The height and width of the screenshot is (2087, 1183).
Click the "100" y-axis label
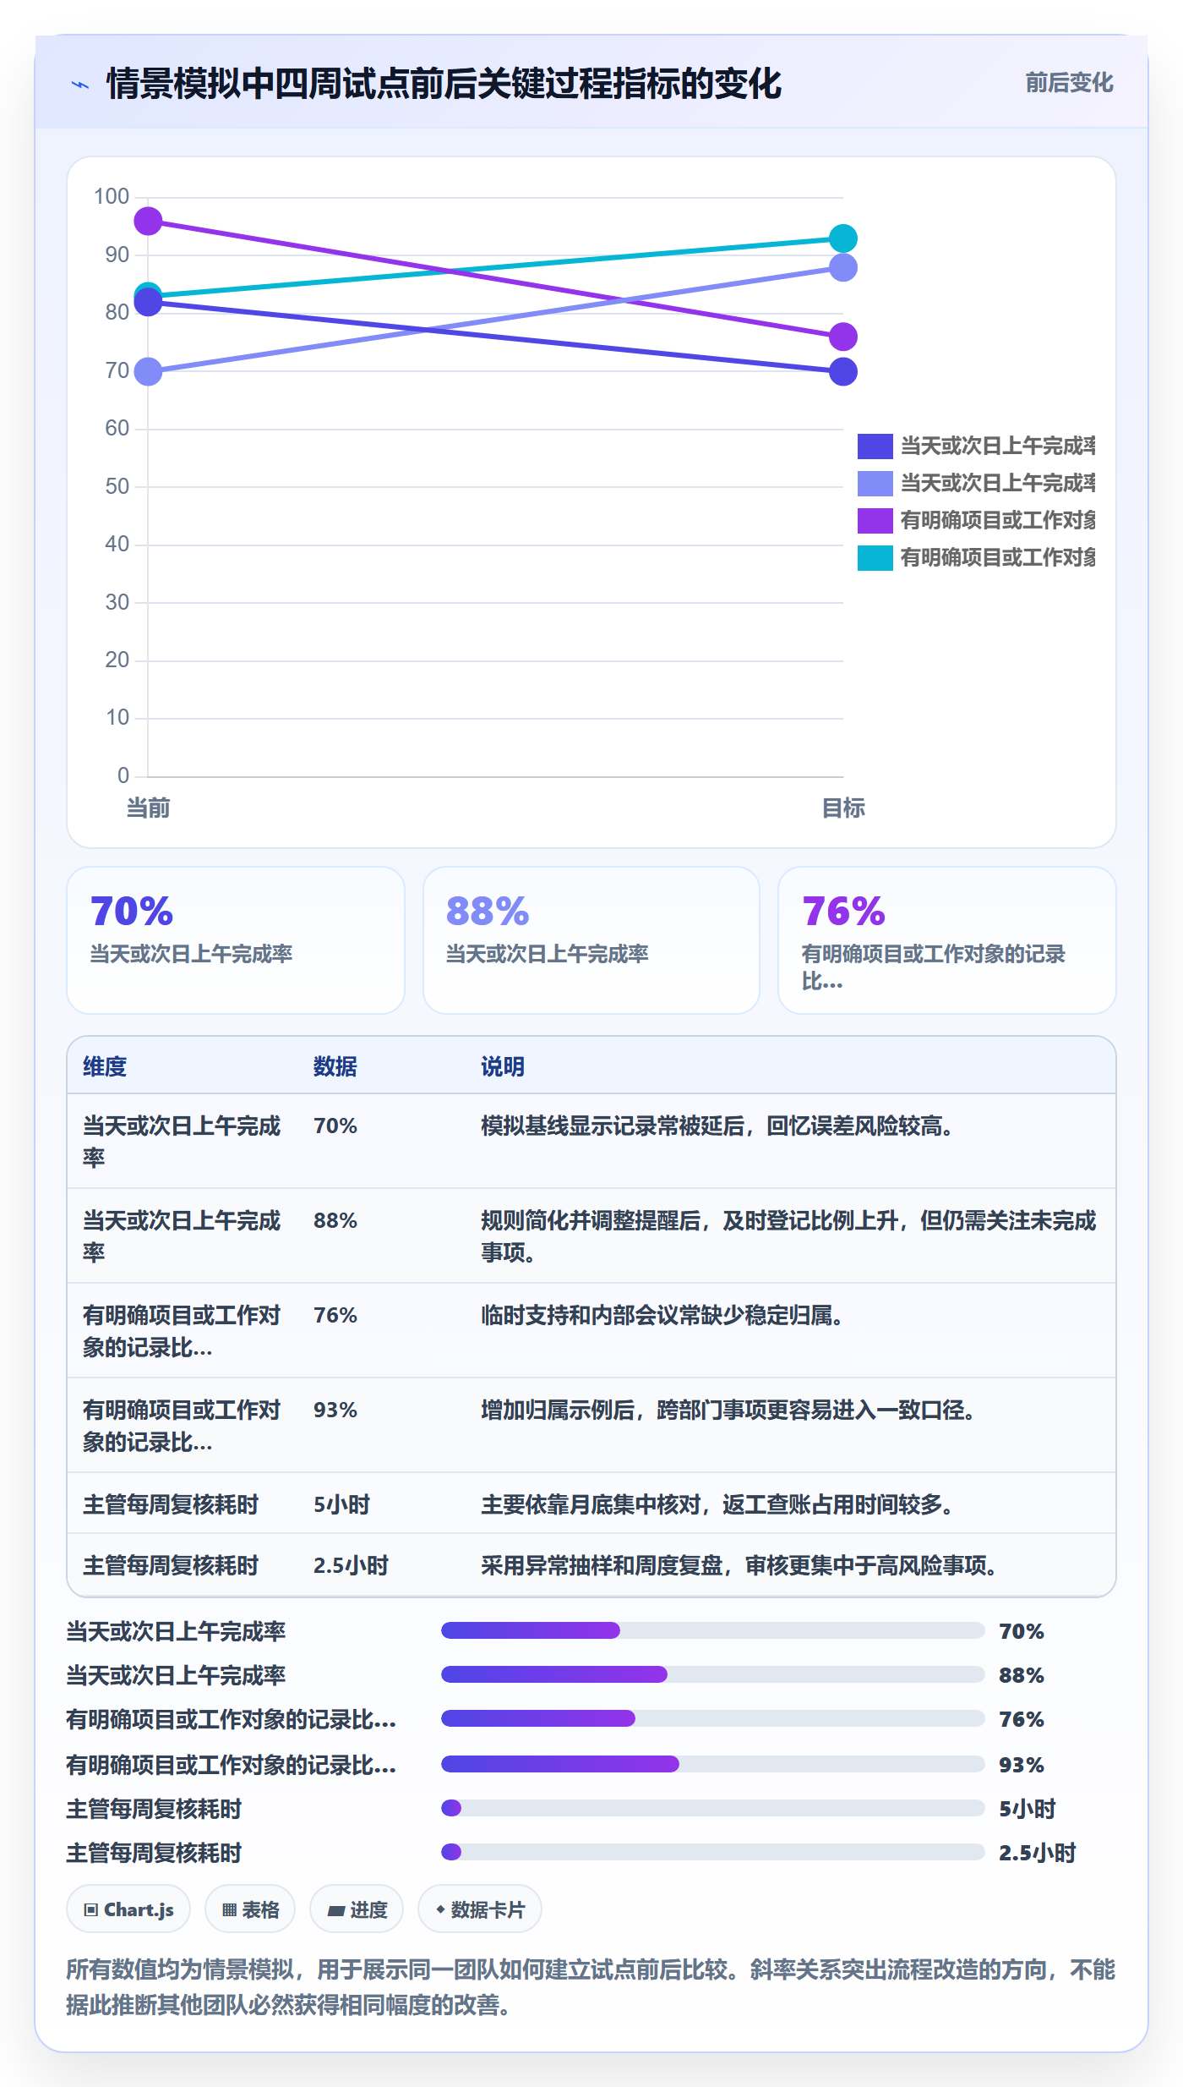coord(112,197)
